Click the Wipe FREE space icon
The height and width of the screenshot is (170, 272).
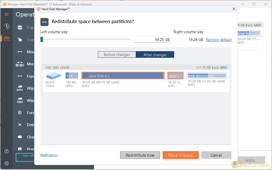(20, 100)
